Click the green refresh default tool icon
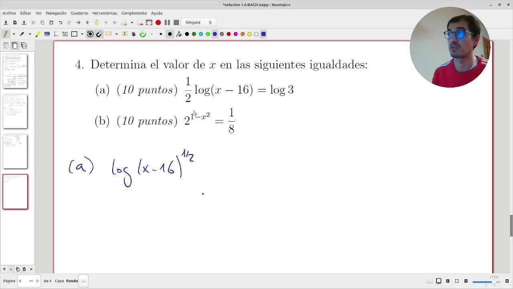 point(143,34)
